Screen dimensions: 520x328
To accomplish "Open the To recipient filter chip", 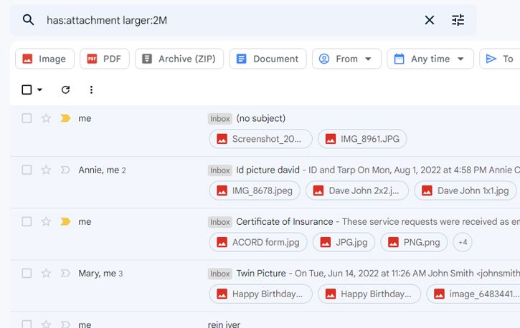I will click(x=500, y=59).
